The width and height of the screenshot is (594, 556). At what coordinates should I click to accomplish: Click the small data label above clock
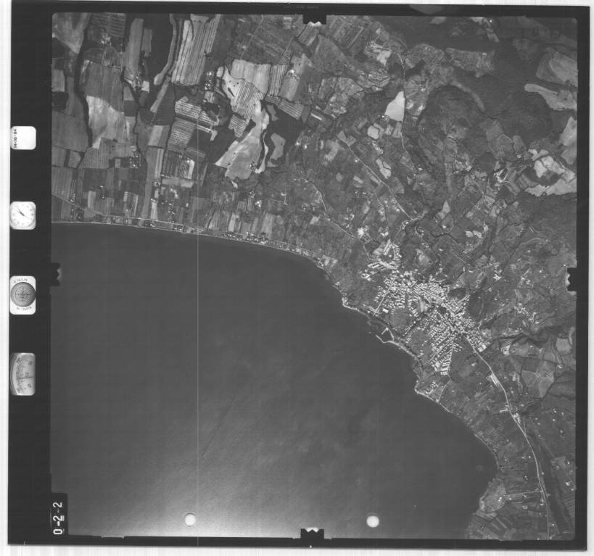pos(23,138)
